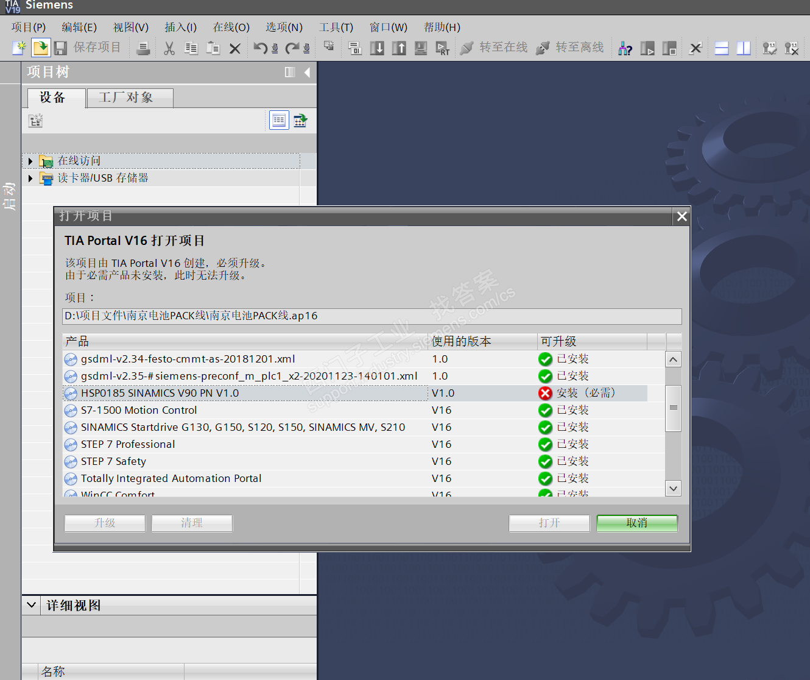810x680 pixels.
Task: Open the 视图(V) menu
Action: pyautogui.click(x=131, y=27)
